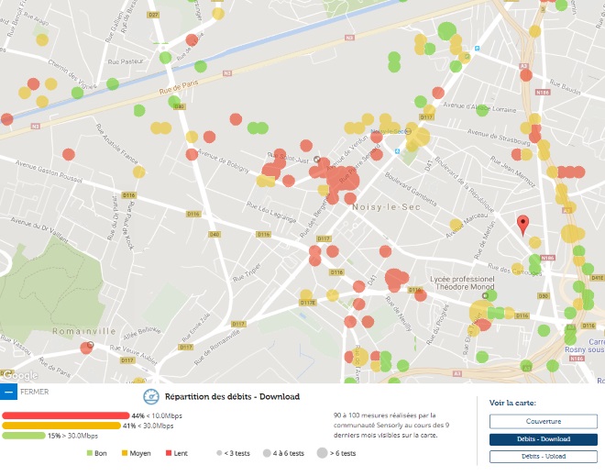Click the speedometer icon beside Répartition des débits
This screenshot has height=476, width=605.
pyautogui.click(x=151, y=397)
